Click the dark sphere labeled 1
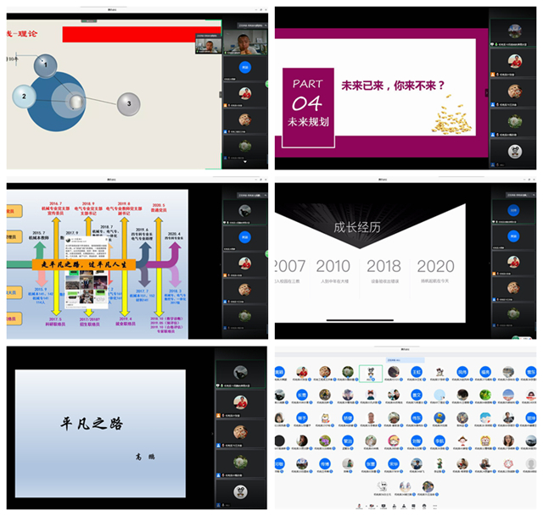 coord(44,65)
